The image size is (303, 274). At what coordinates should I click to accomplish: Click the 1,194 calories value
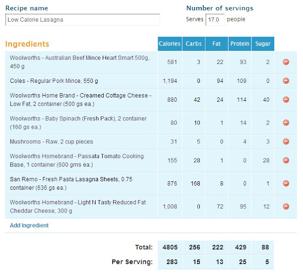[170, 81]
